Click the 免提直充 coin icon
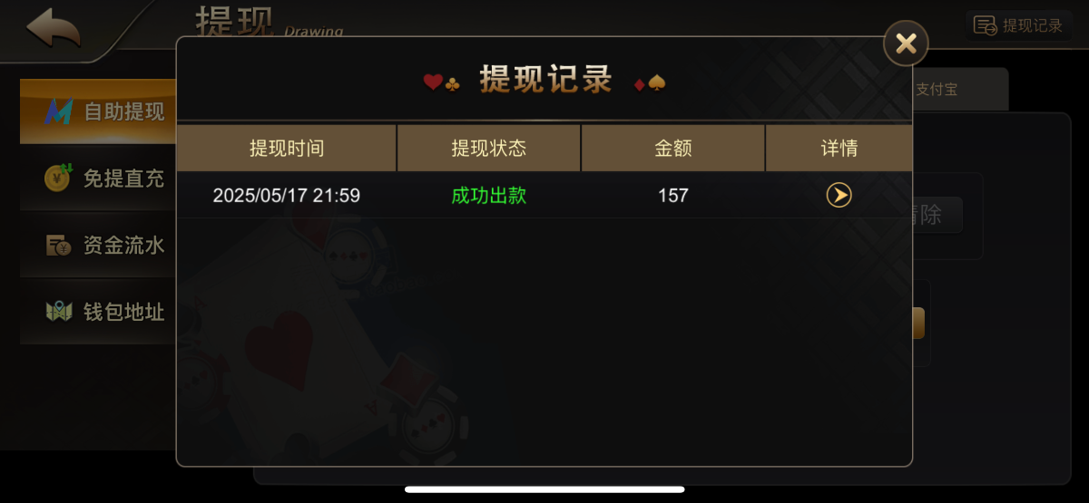The height and width of the screenshot is (503, 1089). 58,178
